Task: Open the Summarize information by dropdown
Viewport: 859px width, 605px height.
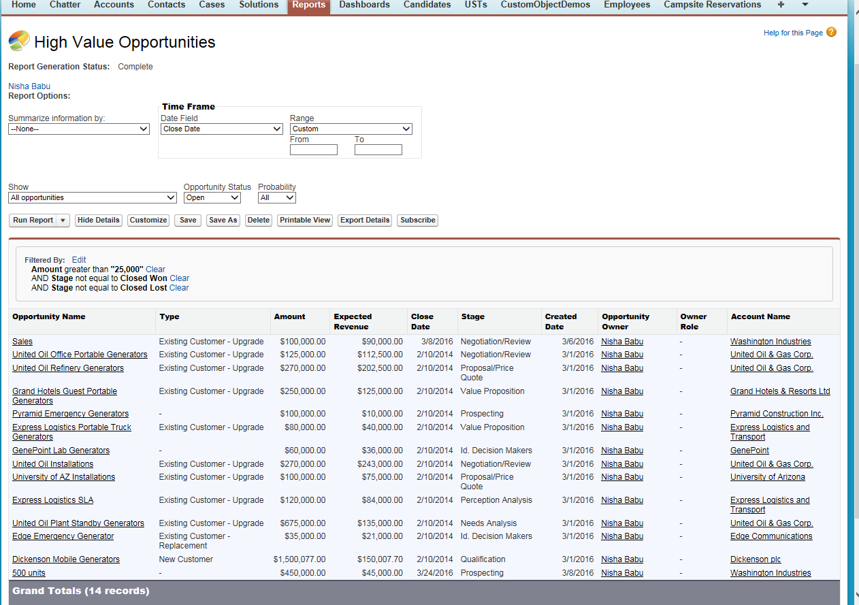Action: [x=79, y=129]
